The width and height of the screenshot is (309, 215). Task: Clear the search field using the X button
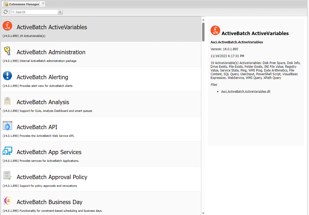tap(60, 12)
